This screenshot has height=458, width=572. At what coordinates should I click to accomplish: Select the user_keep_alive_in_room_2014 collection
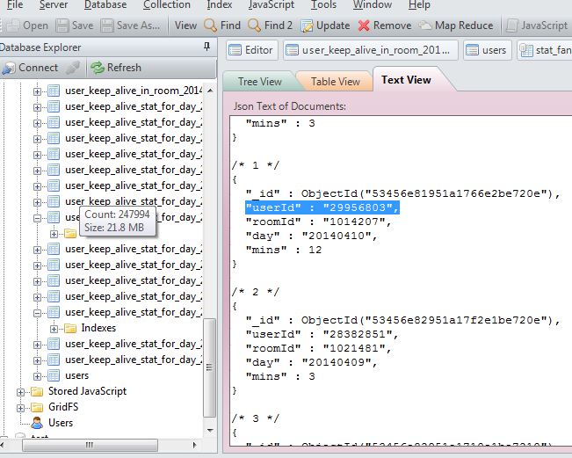coord(134,91)
